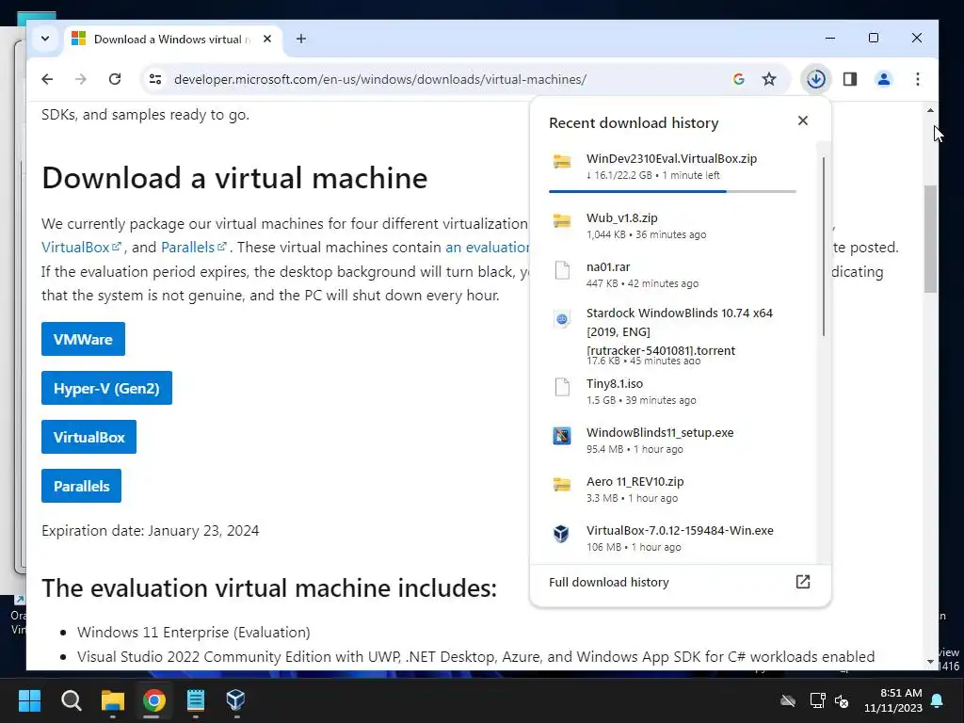Open full download history external icon

point(803,582)
